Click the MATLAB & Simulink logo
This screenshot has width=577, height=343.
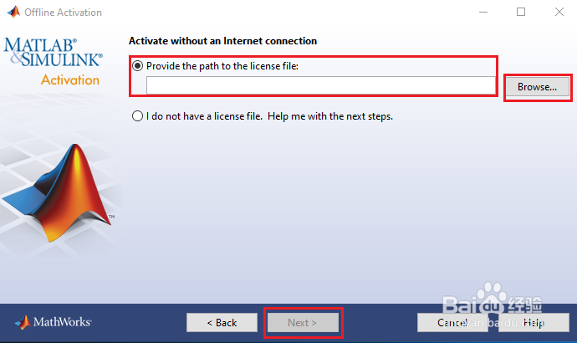coord(53,52)
